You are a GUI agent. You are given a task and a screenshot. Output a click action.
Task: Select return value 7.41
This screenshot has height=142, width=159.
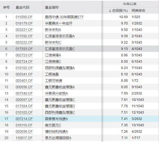124,119
